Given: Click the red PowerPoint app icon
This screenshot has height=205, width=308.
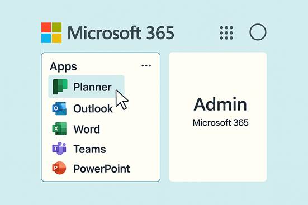Looking at the screenshot, I should tap(59, 168).
